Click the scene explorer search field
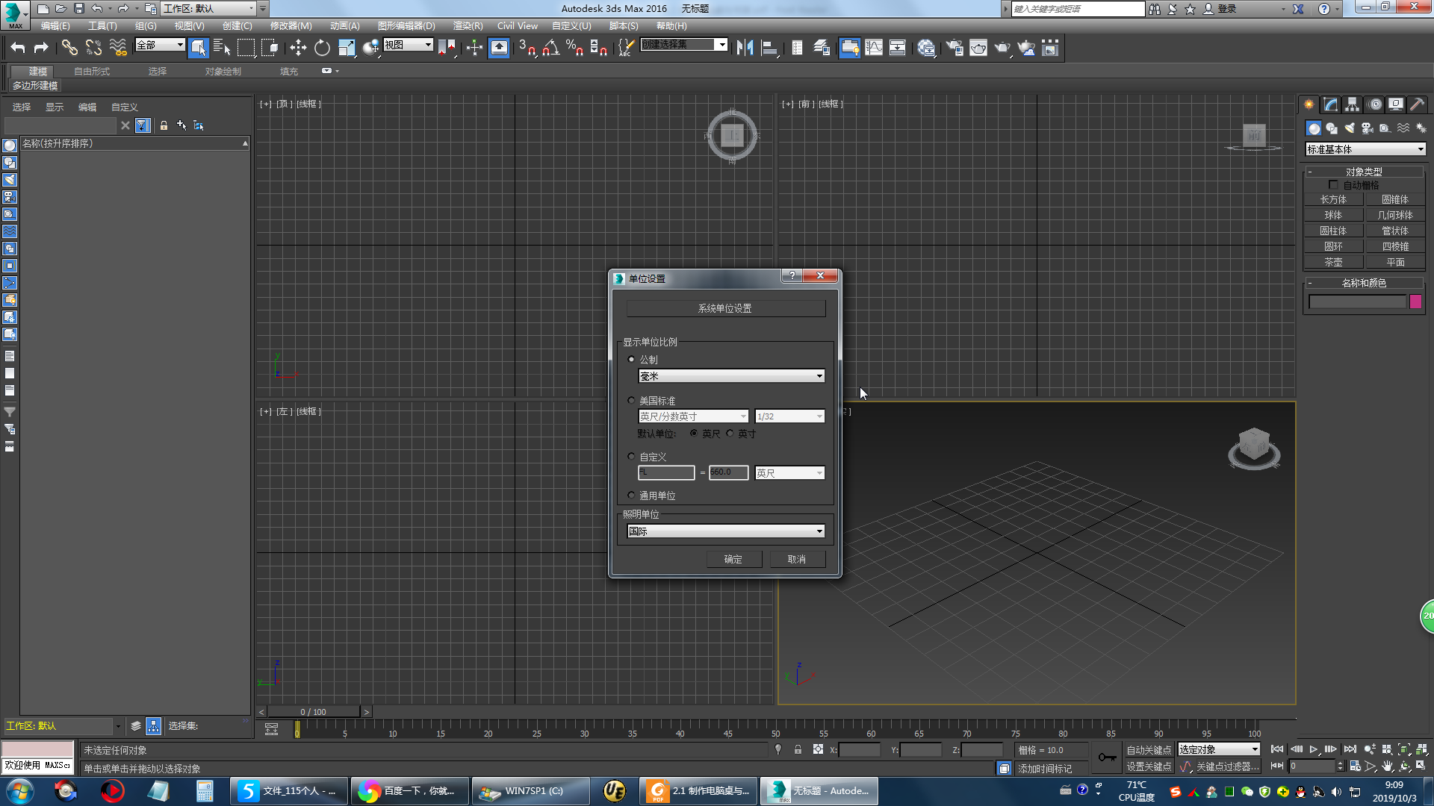 [60, 125]
